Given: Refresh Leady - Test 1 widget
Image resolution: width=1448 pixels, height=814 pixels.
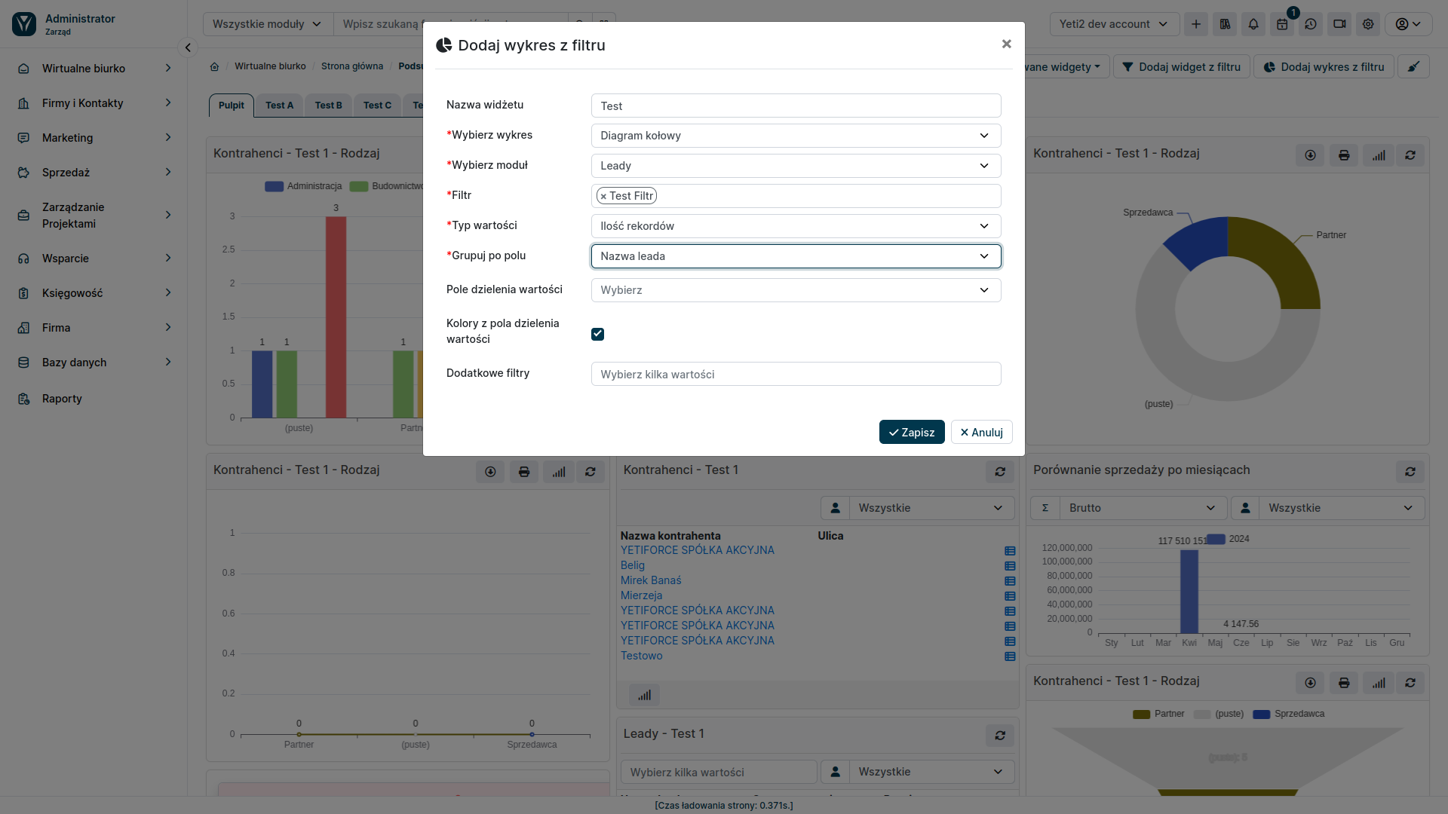Looking at the screenshot, I should pyautogui.click(x=1000, y=736).
